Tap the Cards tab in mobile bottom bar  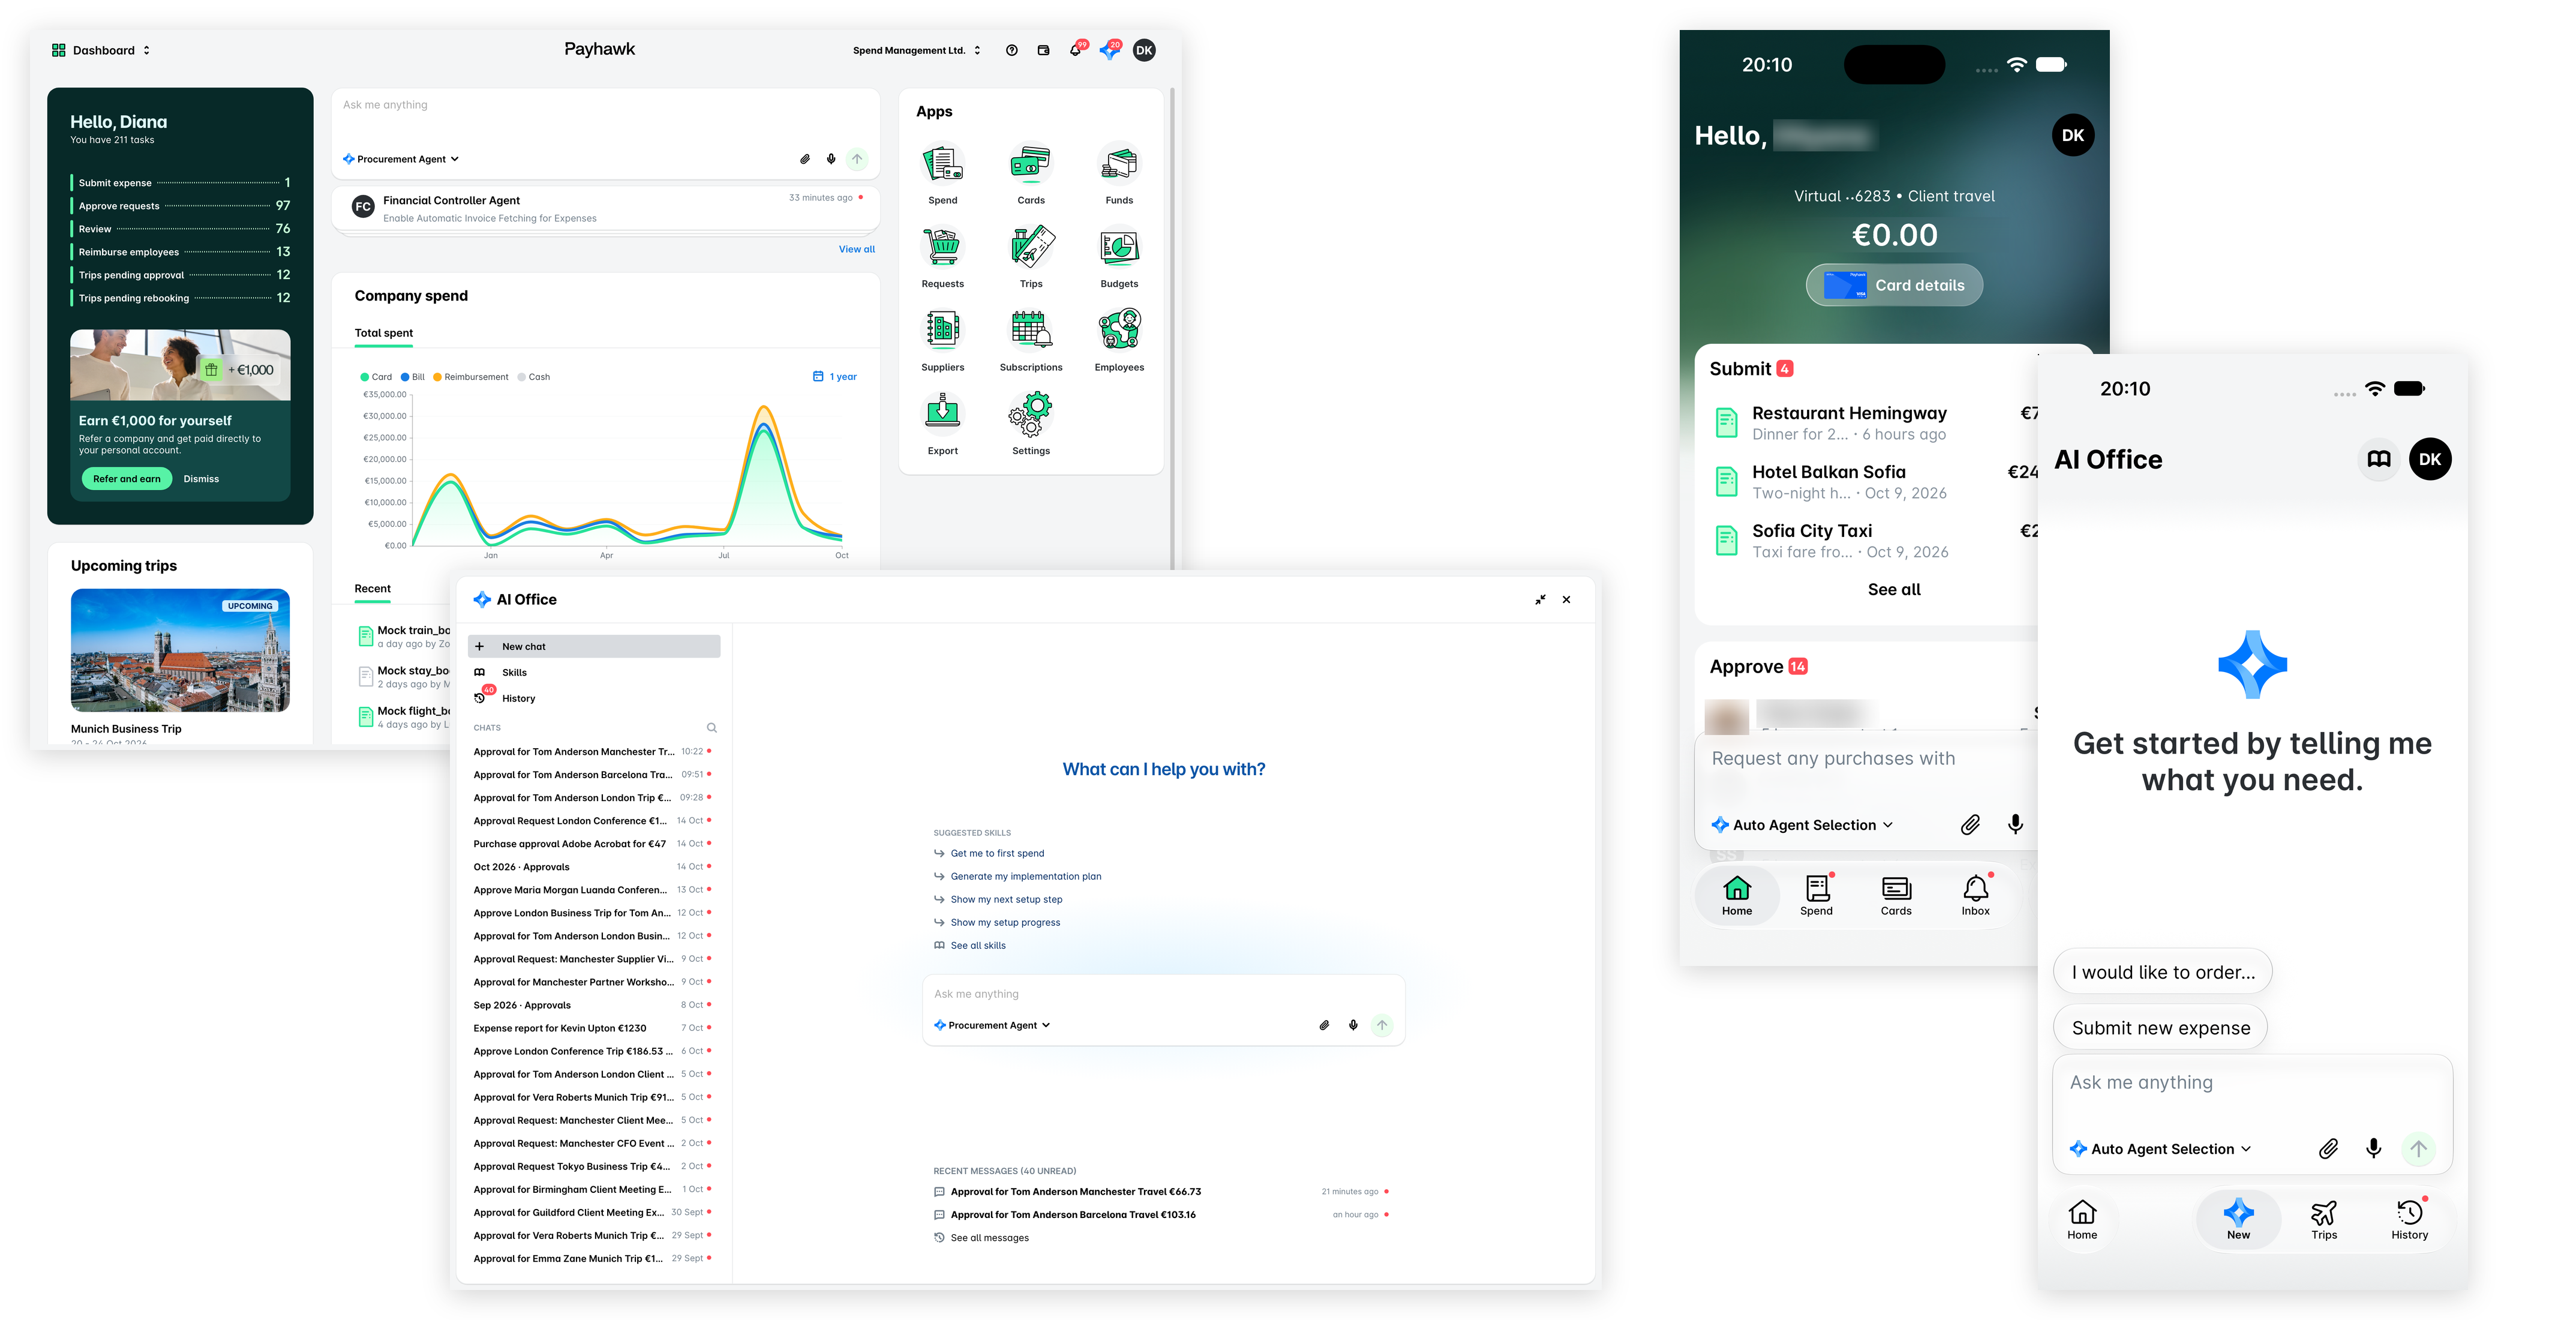1896,895
